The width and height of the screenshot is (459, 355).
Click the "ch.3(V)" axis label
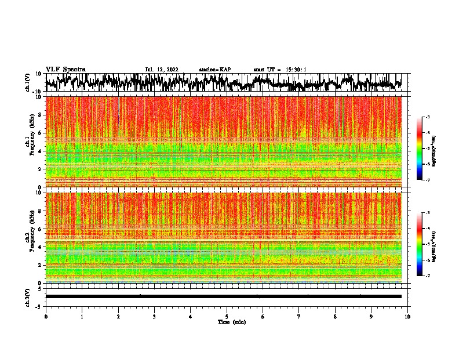click(x=28, y=298)
